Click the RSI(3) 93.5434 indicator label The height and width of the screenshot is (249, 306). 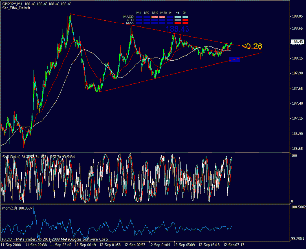point(63,157)
